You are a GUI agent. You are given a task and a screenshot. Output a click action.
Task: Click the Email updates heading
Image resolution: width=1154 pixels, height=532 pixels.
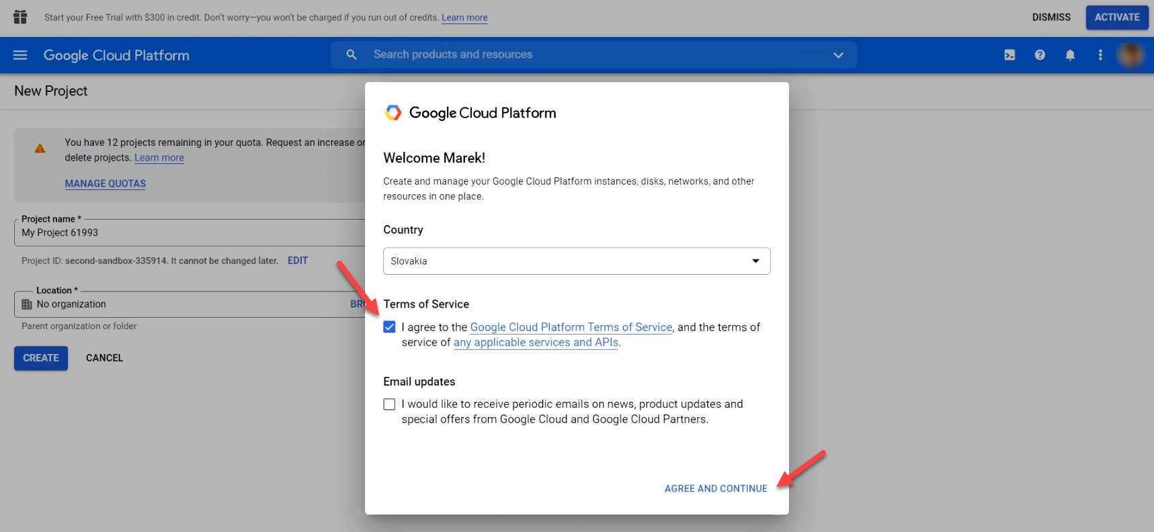click(419, 382)
